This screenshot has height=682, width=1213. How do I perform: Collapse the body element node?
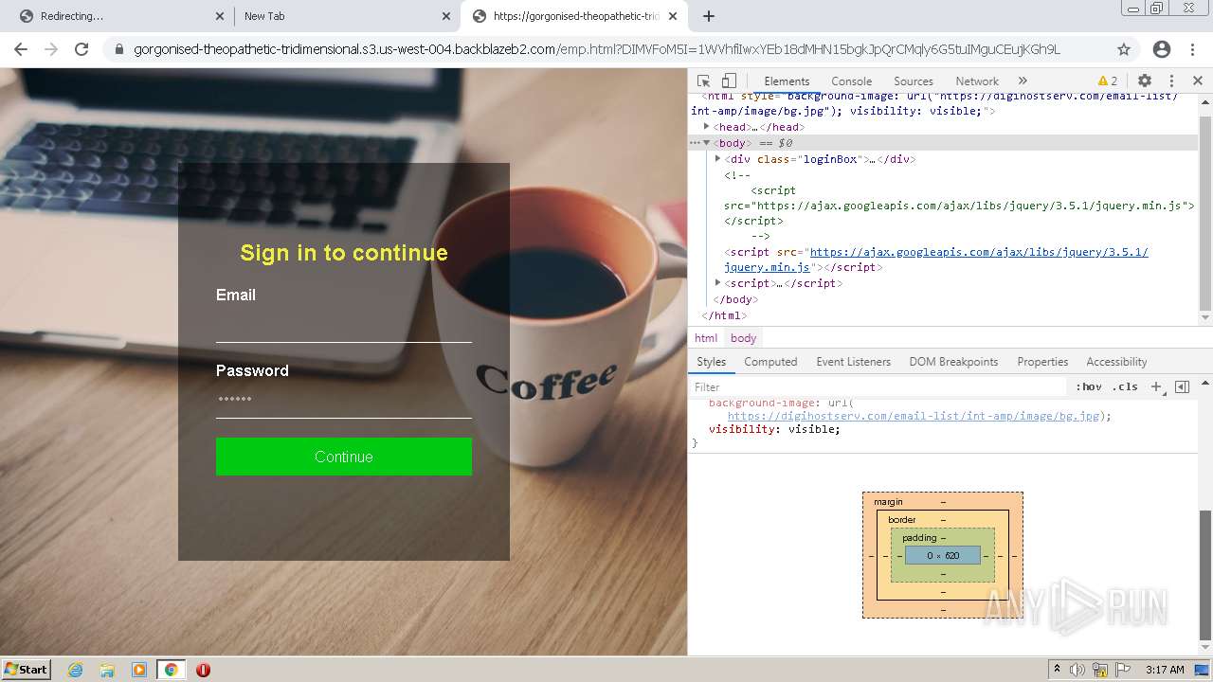tap(706, 142)
